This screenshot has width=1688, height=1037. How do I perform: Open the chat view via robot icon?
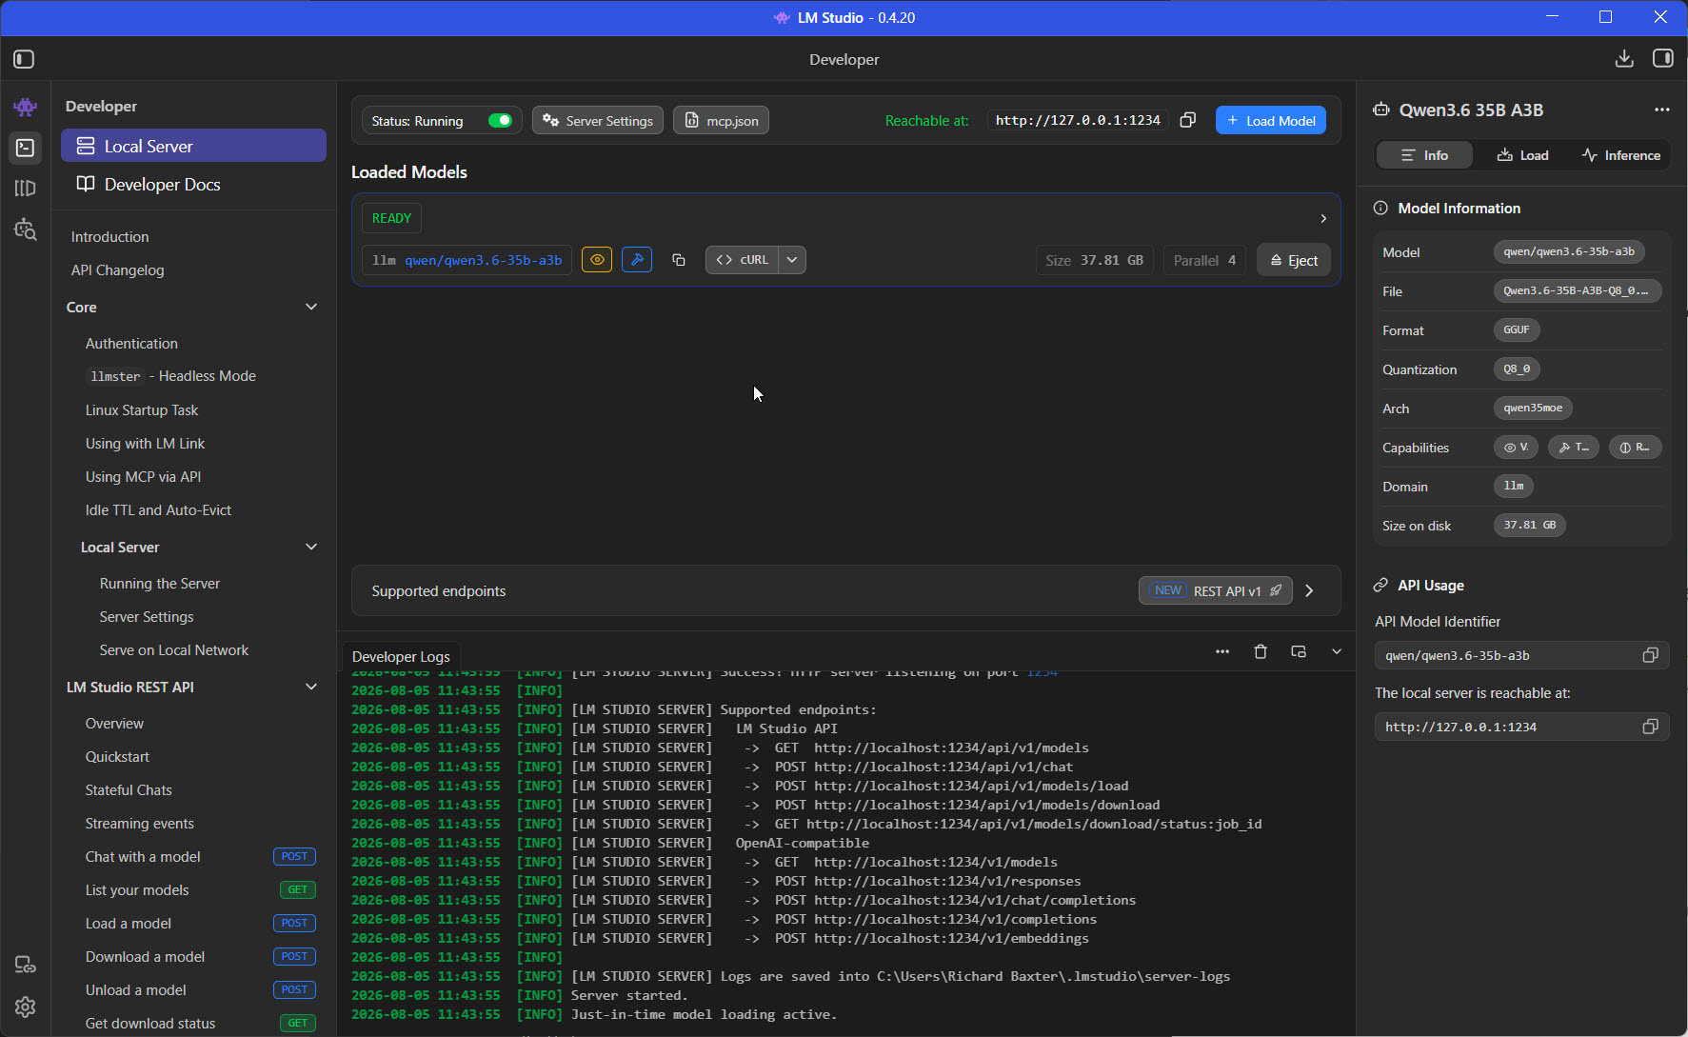[x=26, y=107]
